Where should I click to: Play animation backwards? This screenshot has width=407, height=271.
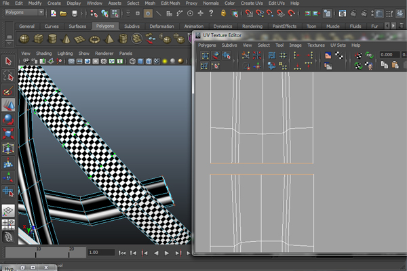click(x=156, y=253)
